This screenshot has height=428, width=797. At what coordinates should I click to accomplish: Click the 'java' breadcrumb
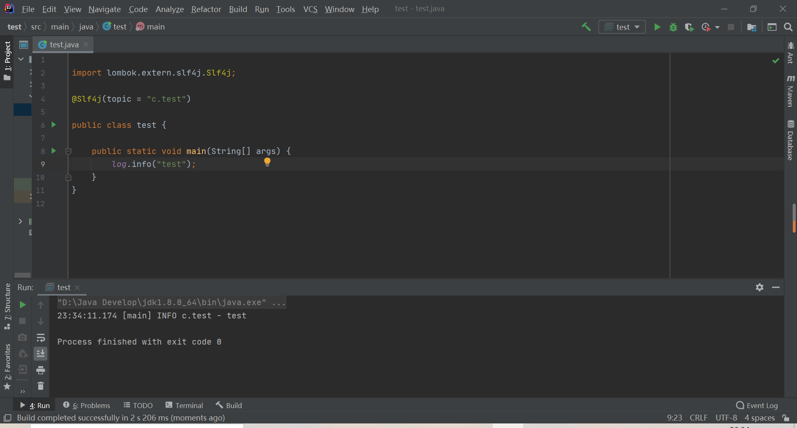[86, 27]
